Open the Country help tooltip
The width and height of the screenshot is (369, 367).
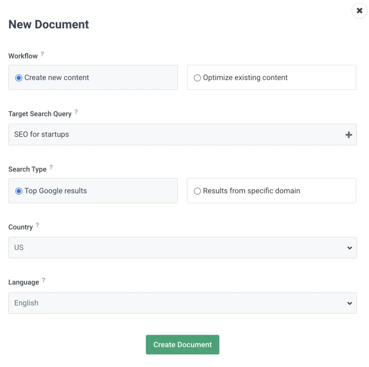point(37,224)
